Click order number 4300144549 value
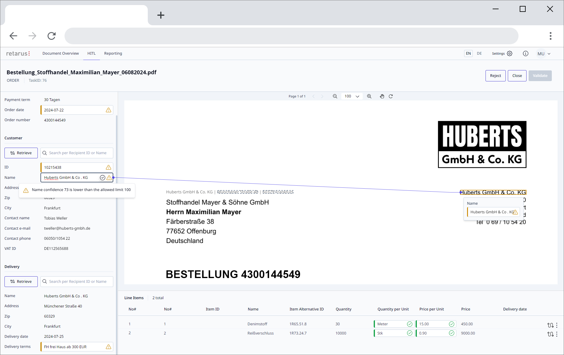This screenshot has width=564, height=355. coord(55,120)
